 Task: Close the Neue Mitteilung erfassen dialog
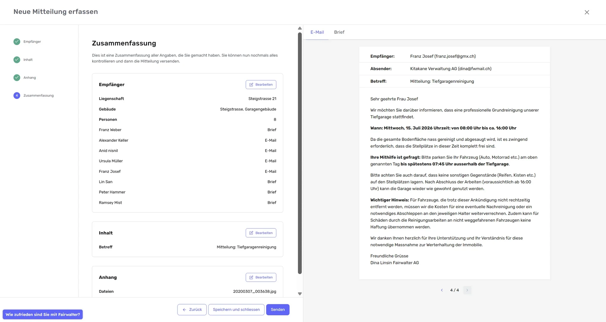tap(587, 12)
